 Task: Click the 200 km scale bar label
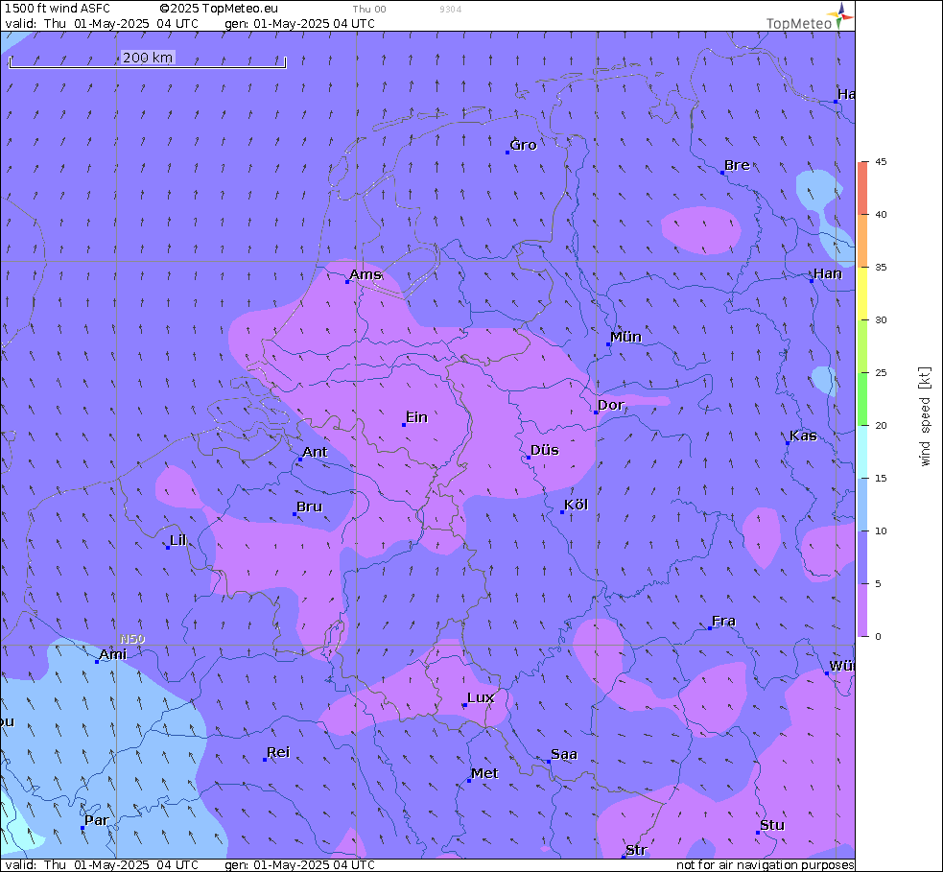tap(148, 58)
